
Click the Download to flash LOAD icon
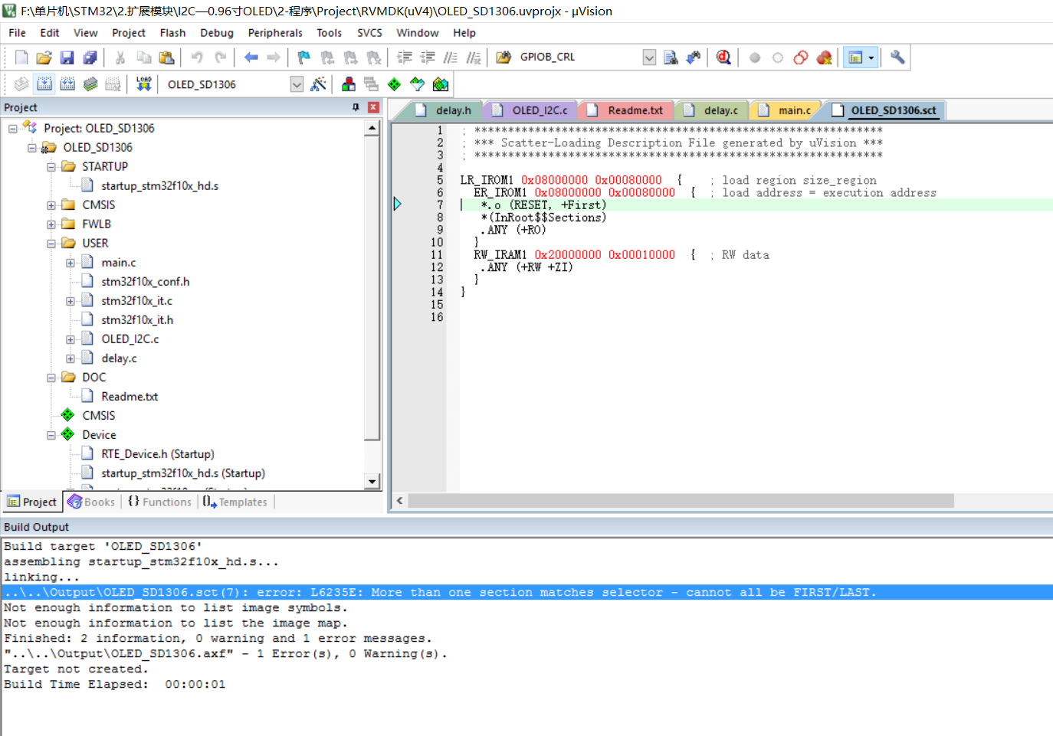(143, 84)
